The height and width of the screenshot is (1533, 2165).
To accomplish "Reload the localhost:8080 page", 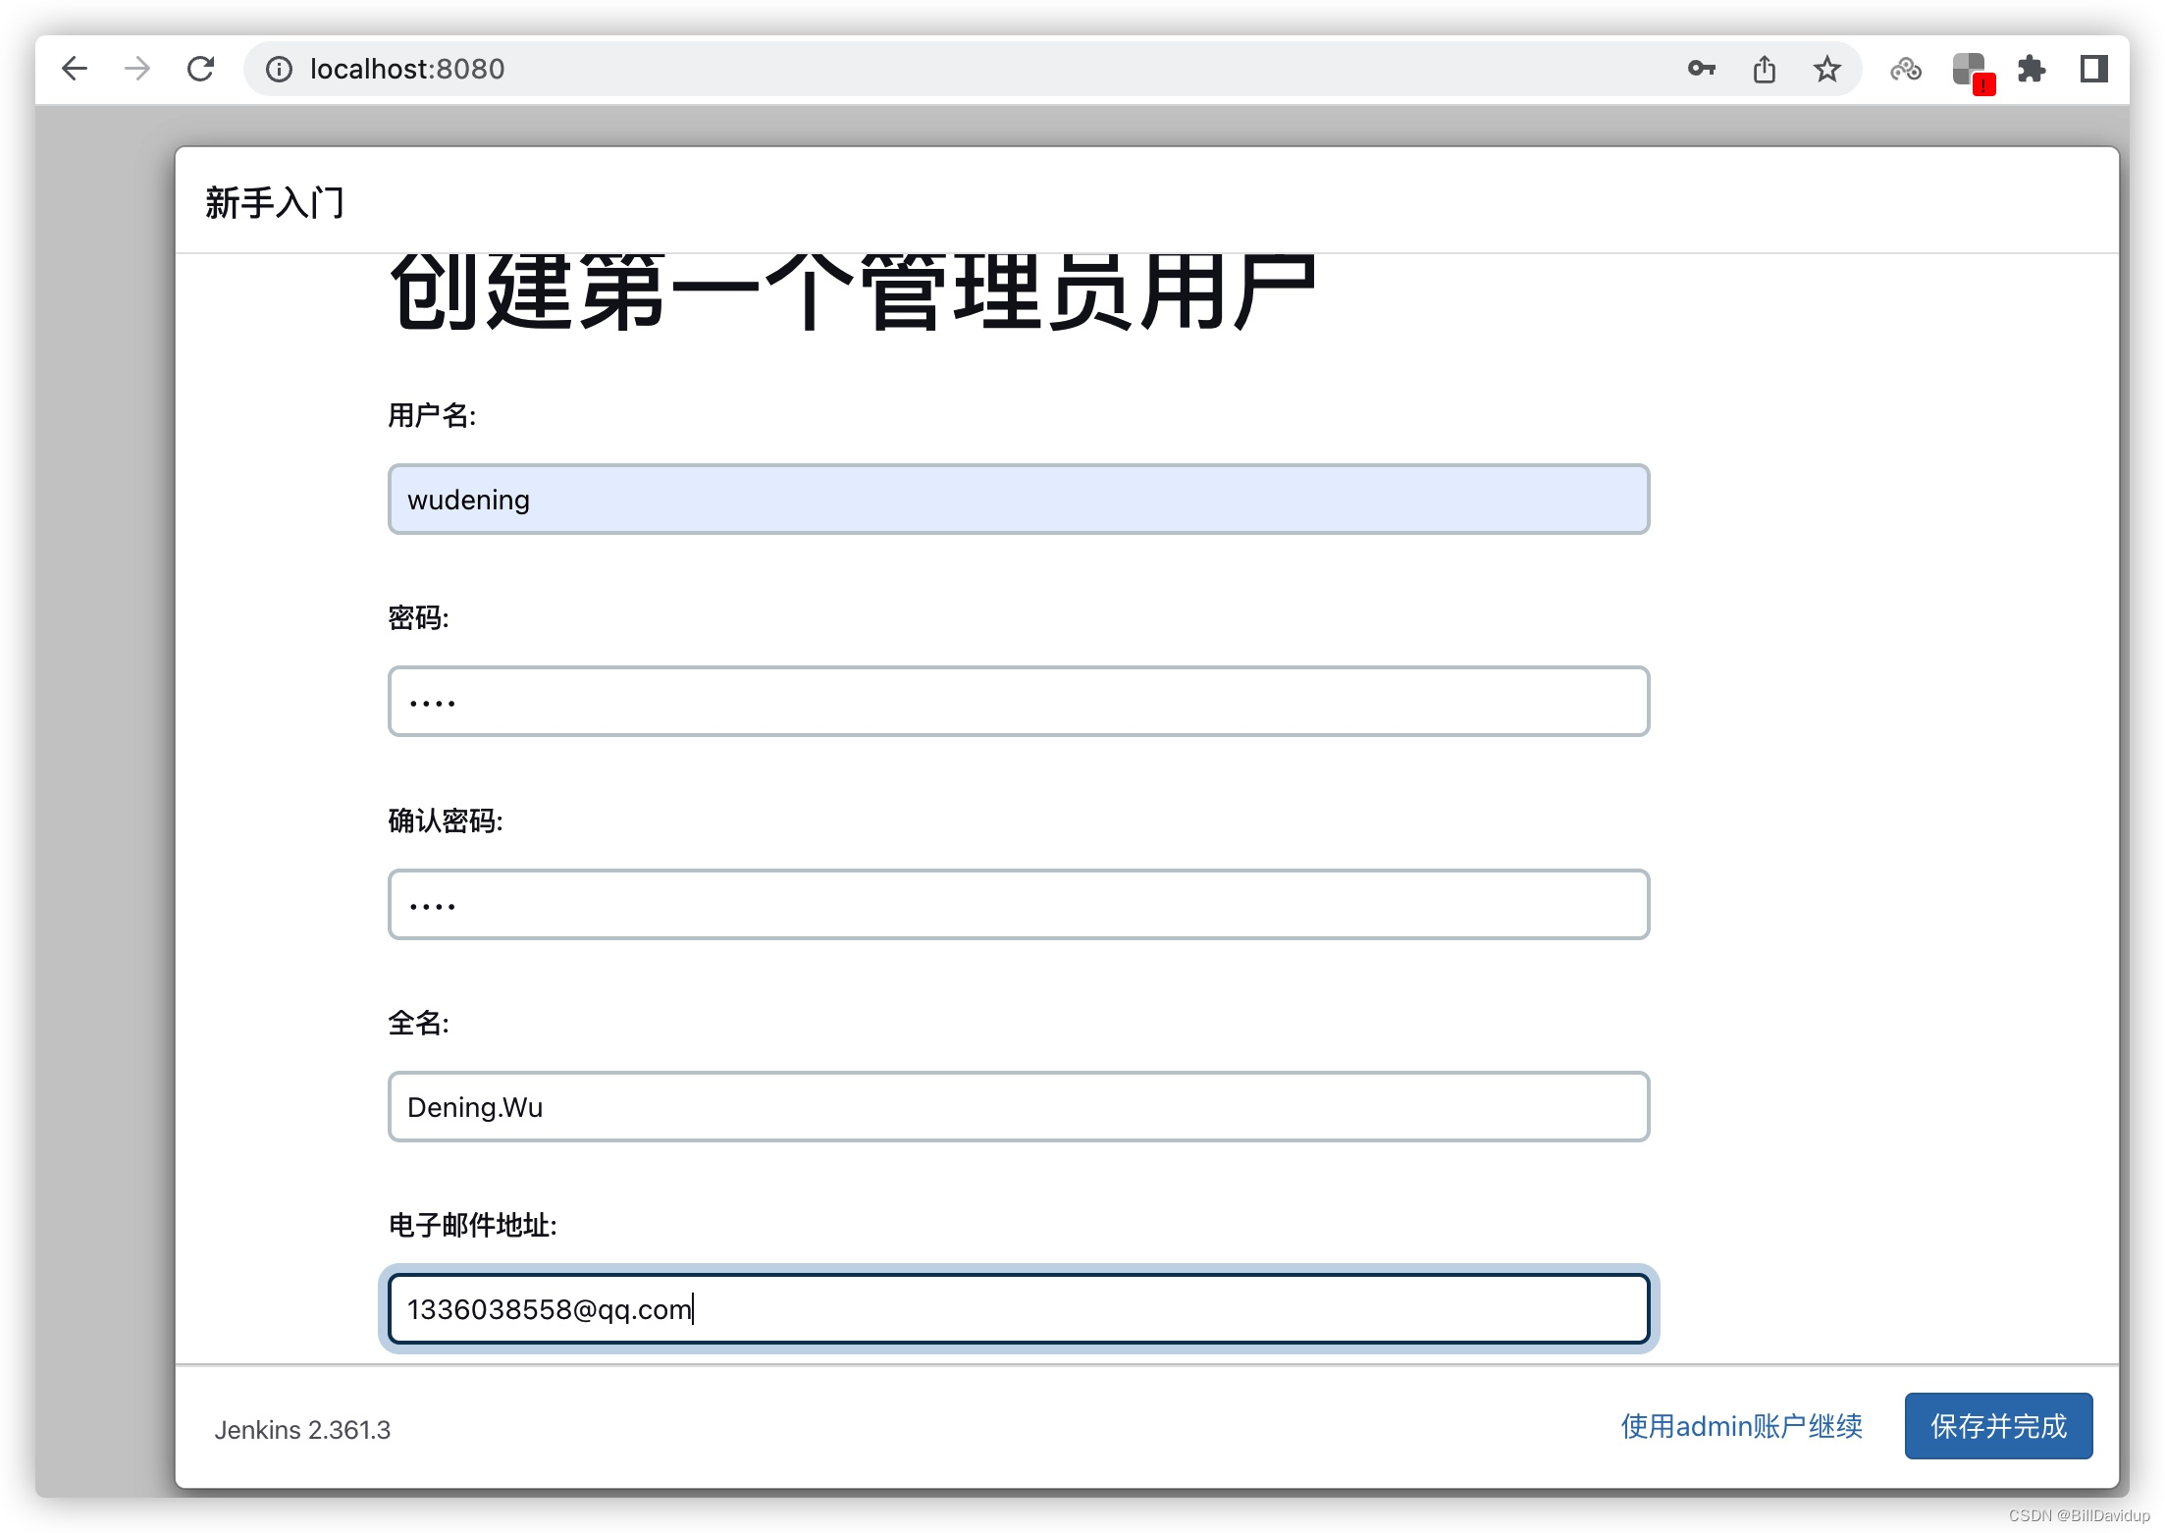I will (x=200, y=69).
